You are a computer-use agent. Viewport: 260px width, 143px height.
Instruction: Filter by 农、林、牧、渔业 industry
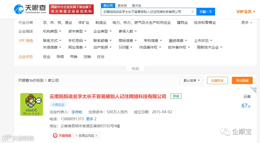point(58,22)
